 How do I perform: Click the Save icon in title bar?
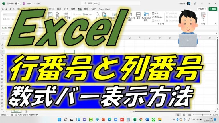pyautogui.click(x=24, y=3)
